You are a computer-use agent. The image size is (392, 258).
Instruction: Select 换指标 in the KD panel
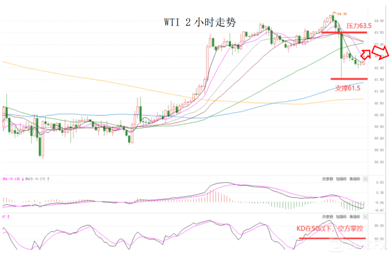pos(354,217)
